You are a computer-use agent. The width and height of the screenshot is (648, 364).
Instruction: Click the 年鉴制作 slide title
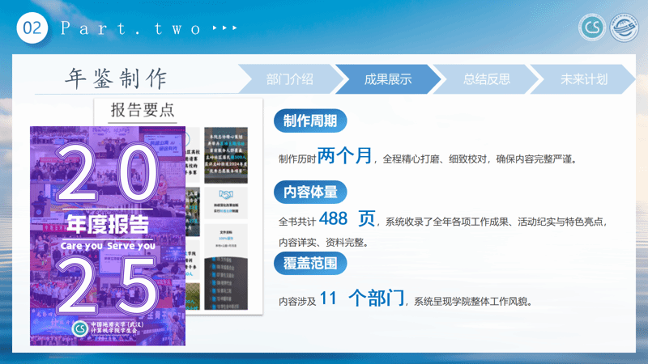[x=116, y=79]
